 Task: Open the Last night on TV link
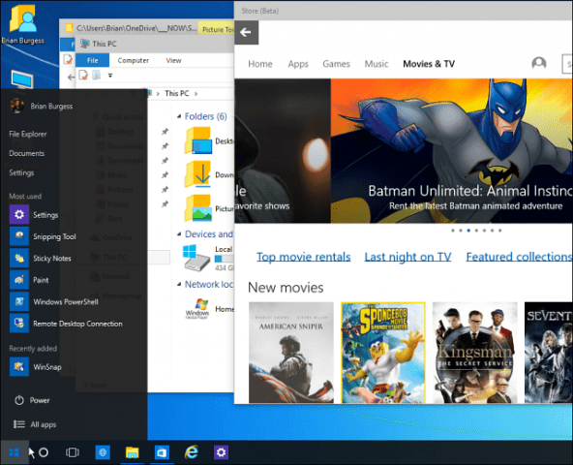coord(407,257)
